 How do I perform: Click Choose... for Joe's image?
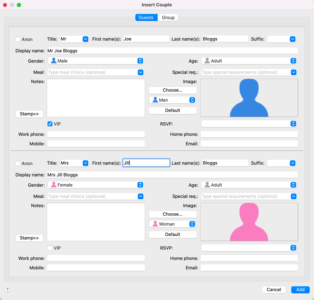(x=172, y=90)
